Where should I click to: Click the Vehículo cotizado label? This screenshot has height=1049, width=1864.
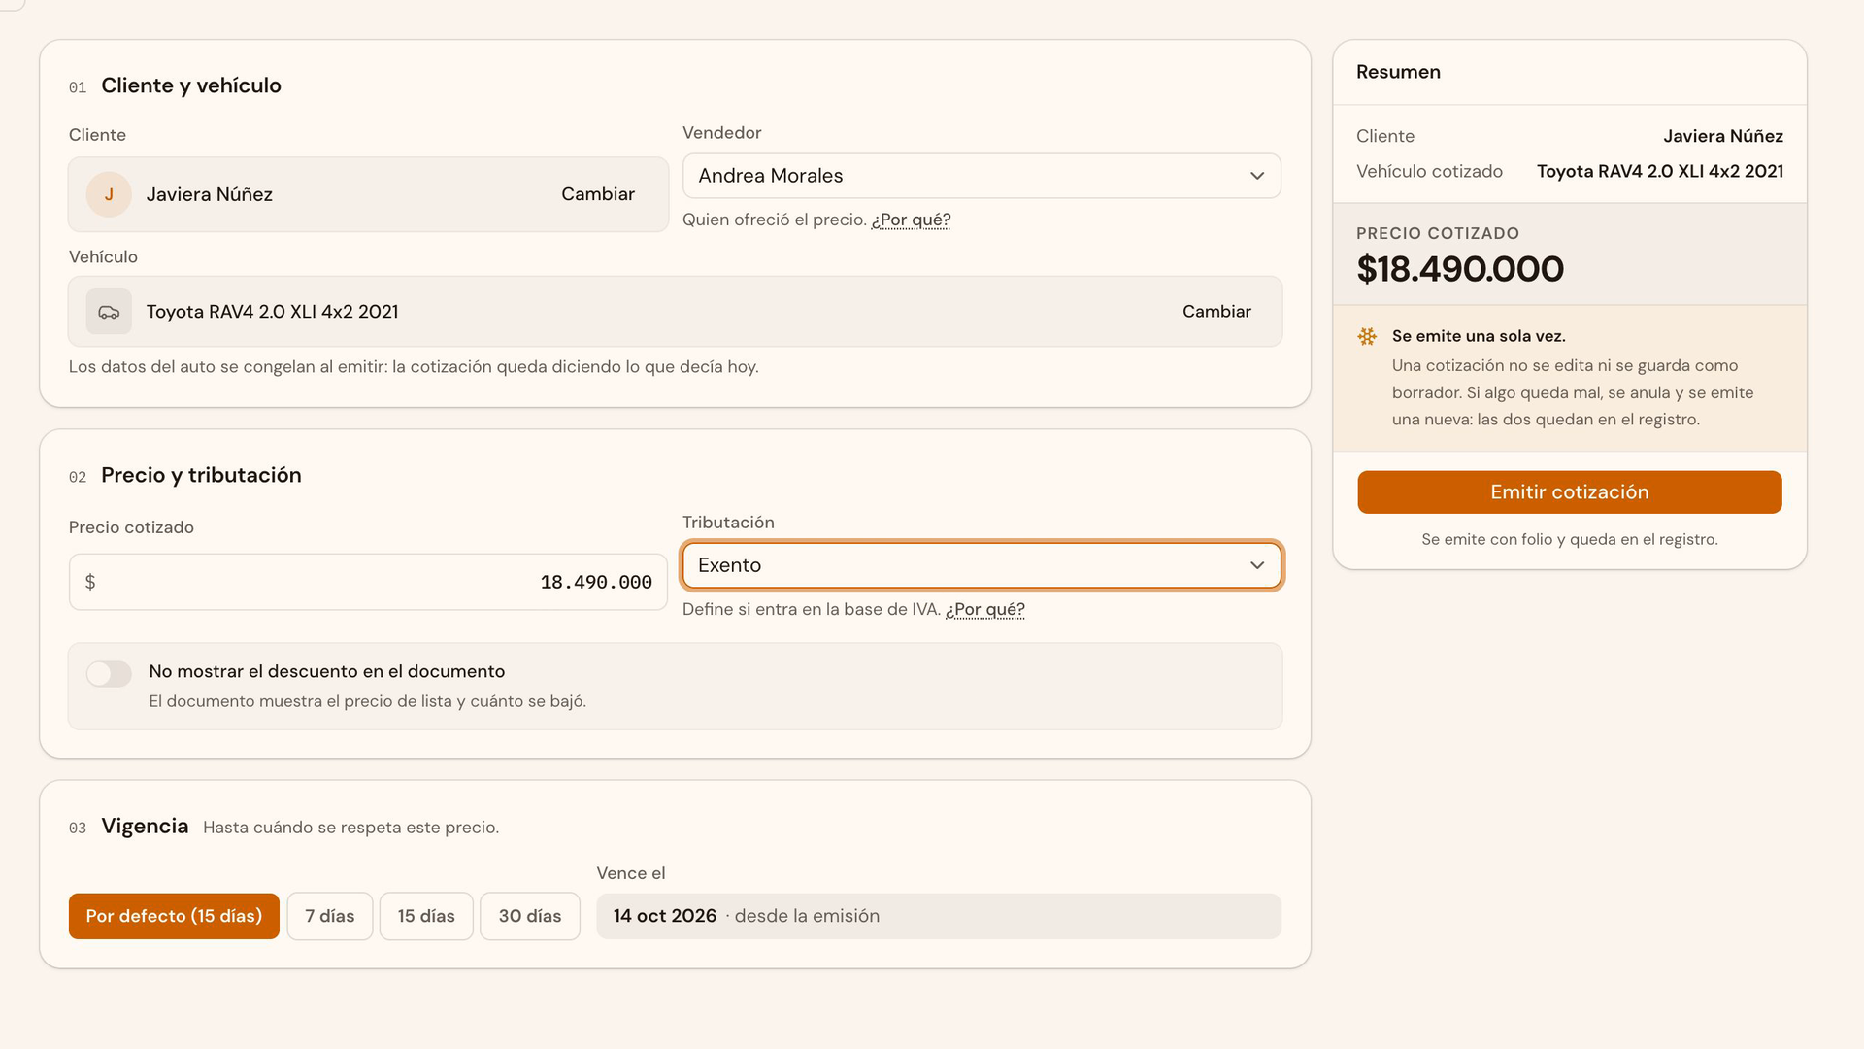[1429, 171]
